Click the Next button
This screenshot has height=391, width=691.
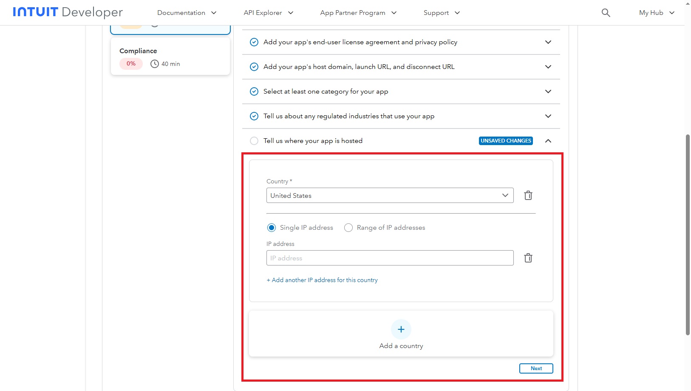[536, 368]
